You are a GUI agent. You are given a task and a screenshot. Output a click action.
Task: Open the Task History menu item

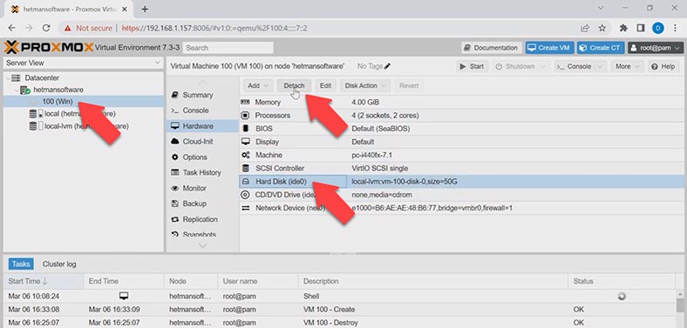pyautogui.click(x=201, y=173)
